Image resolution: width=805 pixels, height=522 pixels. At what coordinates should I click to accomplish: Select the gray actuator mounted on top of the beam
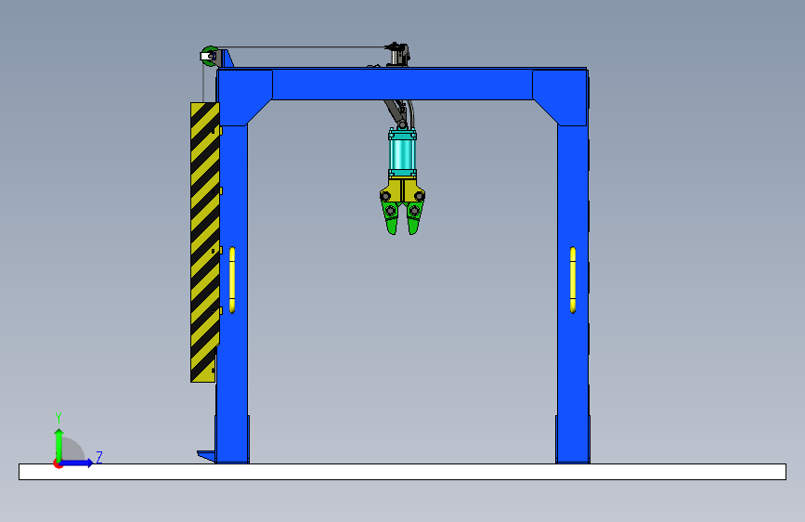pyautogui.click(x=398, y=55)
